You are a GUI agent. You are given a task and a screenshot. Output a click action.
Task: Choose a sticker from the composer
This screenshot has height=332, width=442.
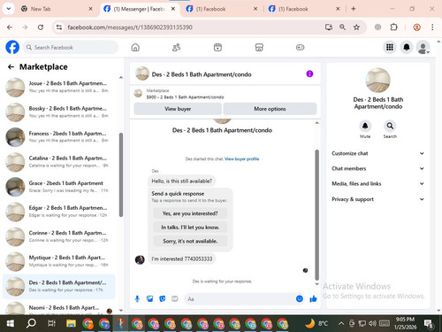[x=163, y=299]
